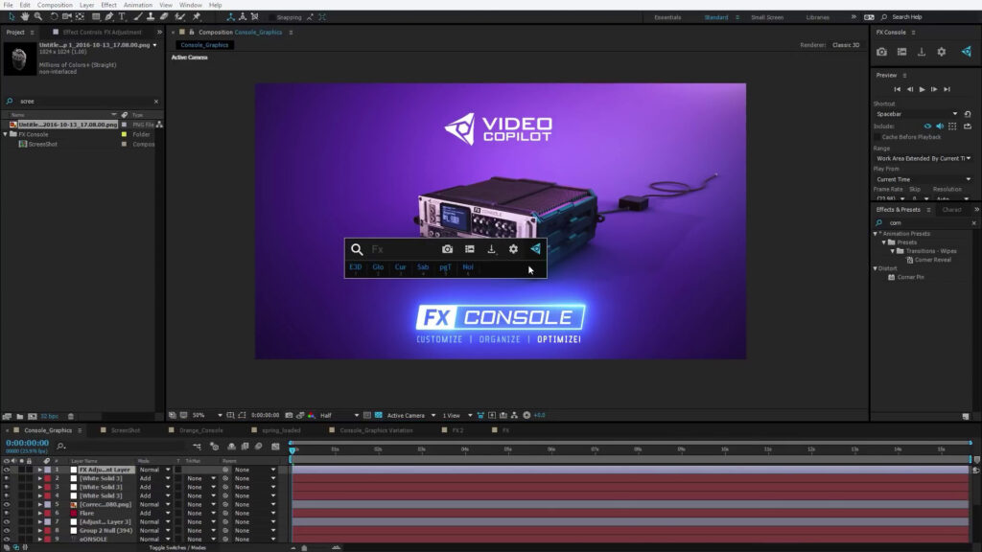Hide the Flare layer with its eye toggle
The image size is (982, 552).
[x=6, y=514]
